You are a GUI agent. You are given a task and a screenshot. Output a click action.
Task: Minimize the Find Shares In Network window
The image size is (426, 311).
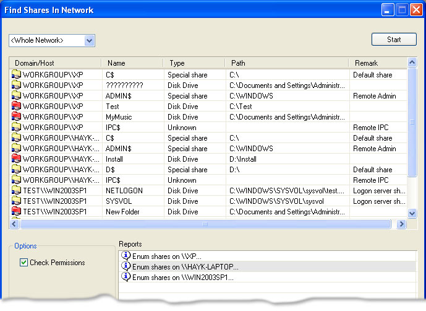(388, 10)
